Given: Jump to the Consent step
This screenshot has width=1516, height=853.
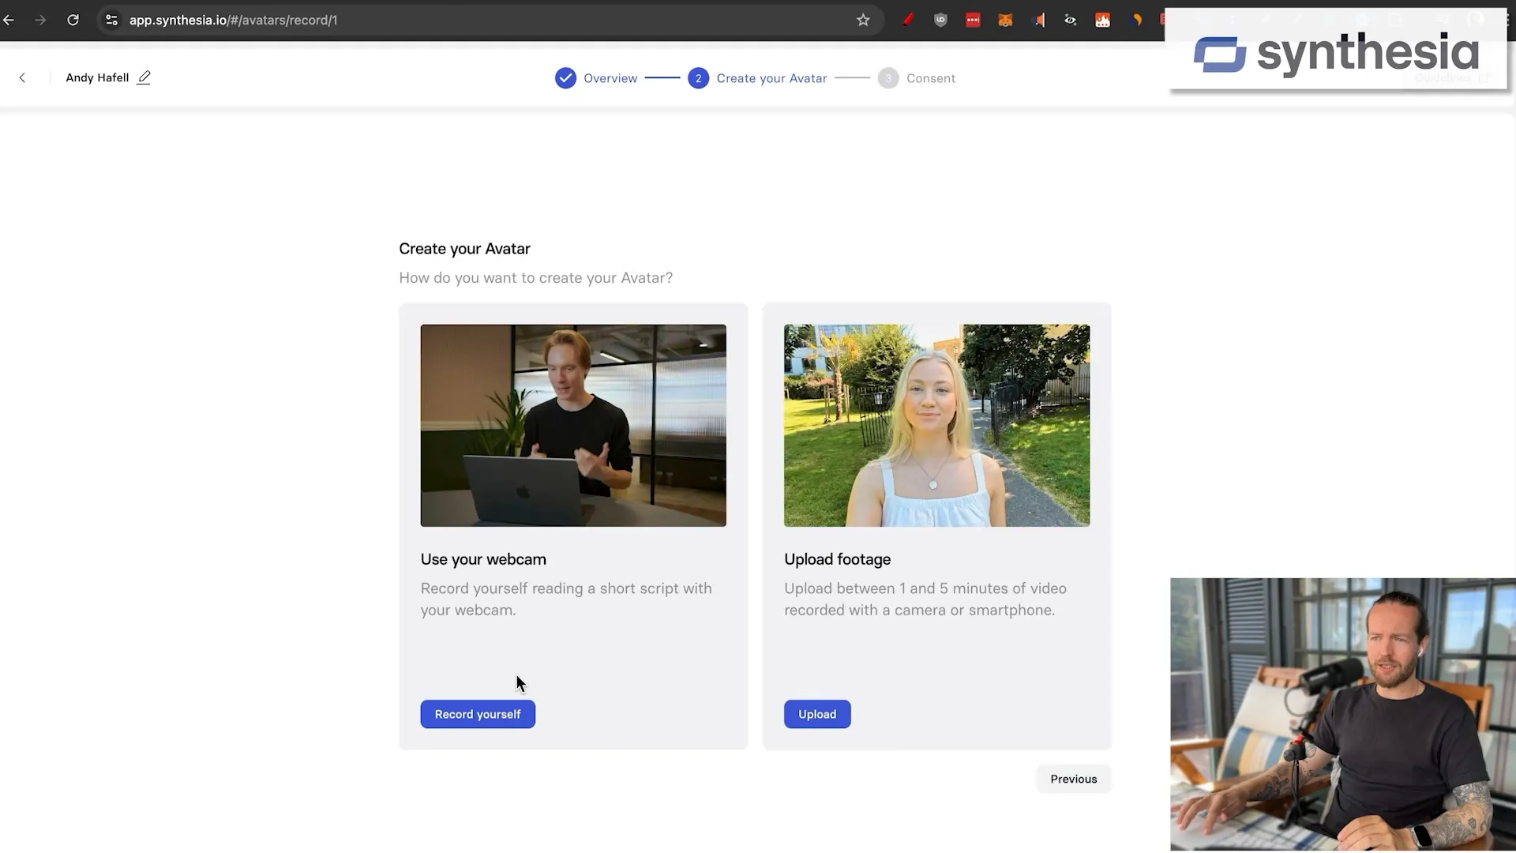Looking at the screenshot, I should (931, 78).
